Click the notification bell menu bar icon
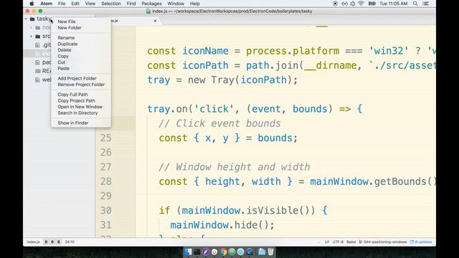459x258 pixels. [x=353, y=4]
